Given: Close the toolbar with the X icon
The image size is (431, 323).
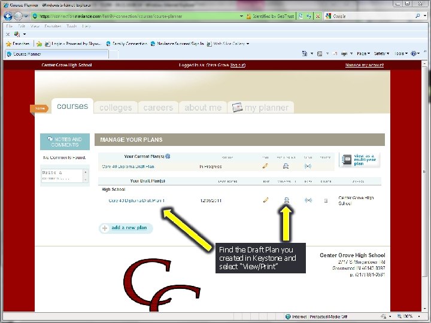Looking at the screenshot, I should point(8,34).
